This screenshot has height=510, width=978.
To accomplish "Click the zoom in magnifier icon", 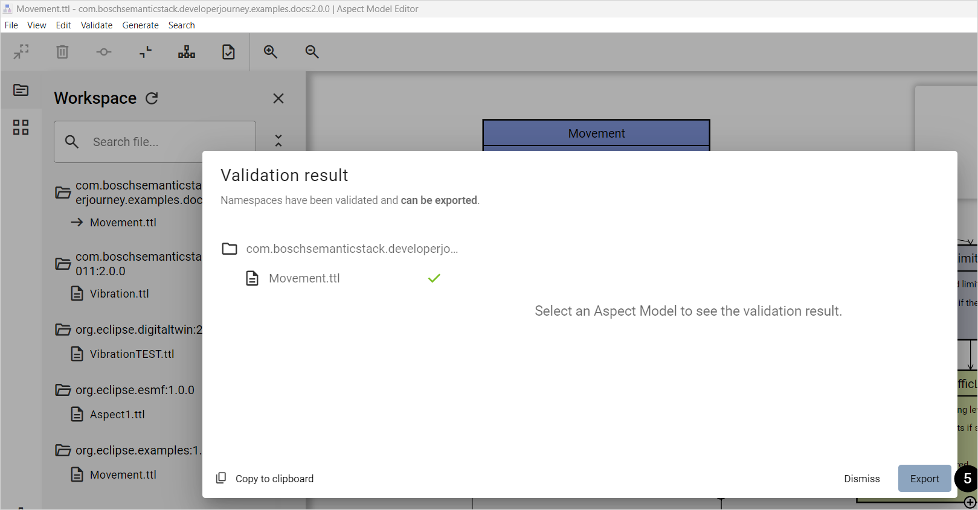I will point(271,52).
